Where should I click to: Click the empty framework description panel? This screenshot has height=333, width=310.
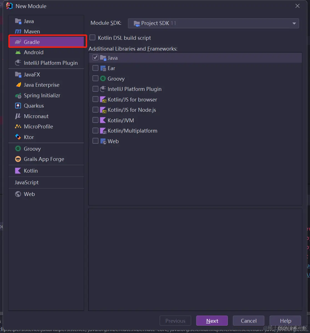pyautogui.click(x=195, y=260)
